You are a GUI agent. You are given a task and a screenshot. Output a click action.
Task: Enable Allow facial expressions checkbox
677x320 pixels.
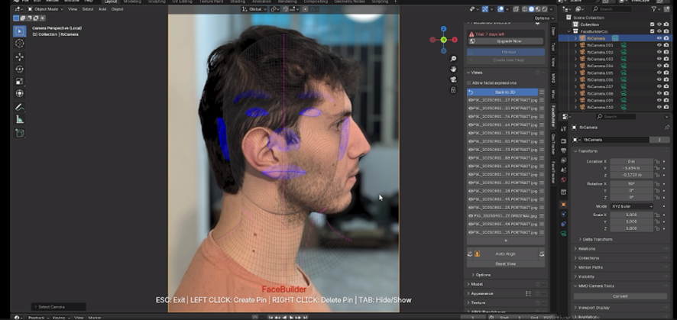469,82
